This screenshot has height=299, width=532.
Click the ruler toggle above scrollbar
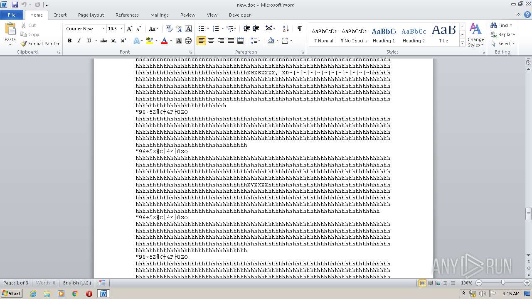tap(528, 62)
